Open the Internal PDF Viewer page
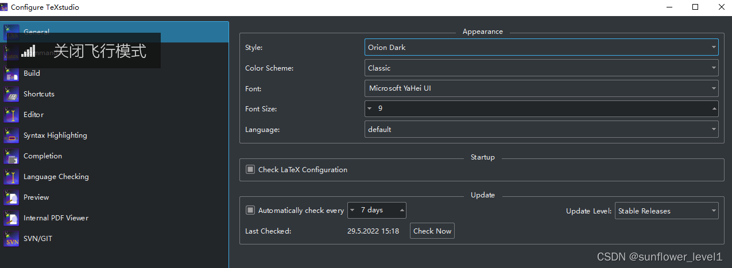The width and height of the screenshot is (732, 268). point(114,217)
